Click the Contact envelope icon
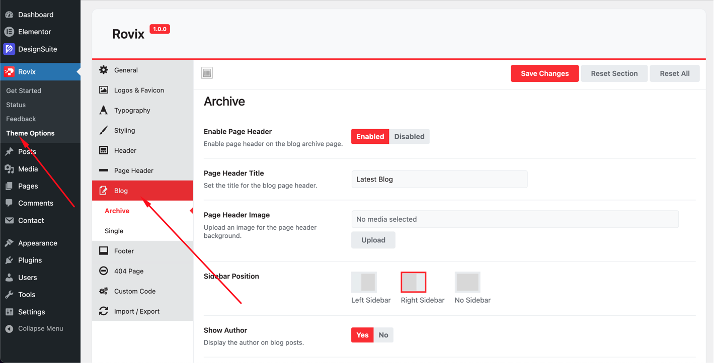Image resolution: width=714 pixels, height=363 pixels. [9, 220]
